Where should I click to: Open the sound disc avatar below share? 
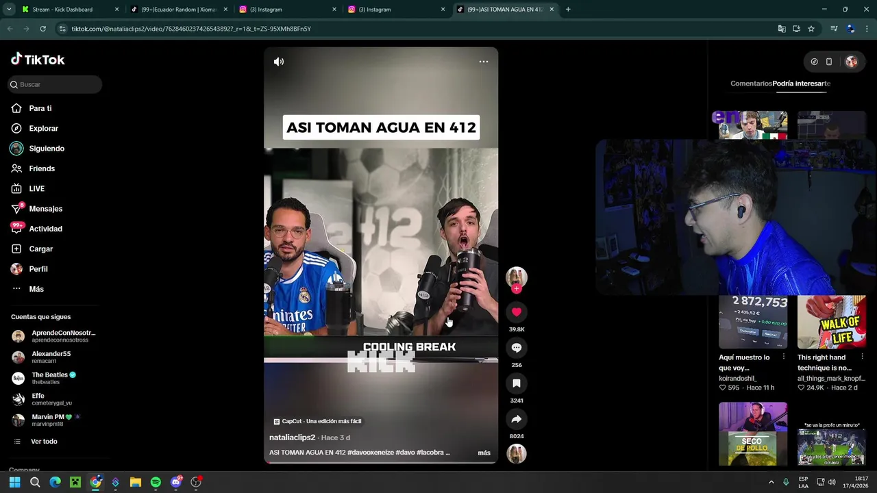tap(517, 454)
